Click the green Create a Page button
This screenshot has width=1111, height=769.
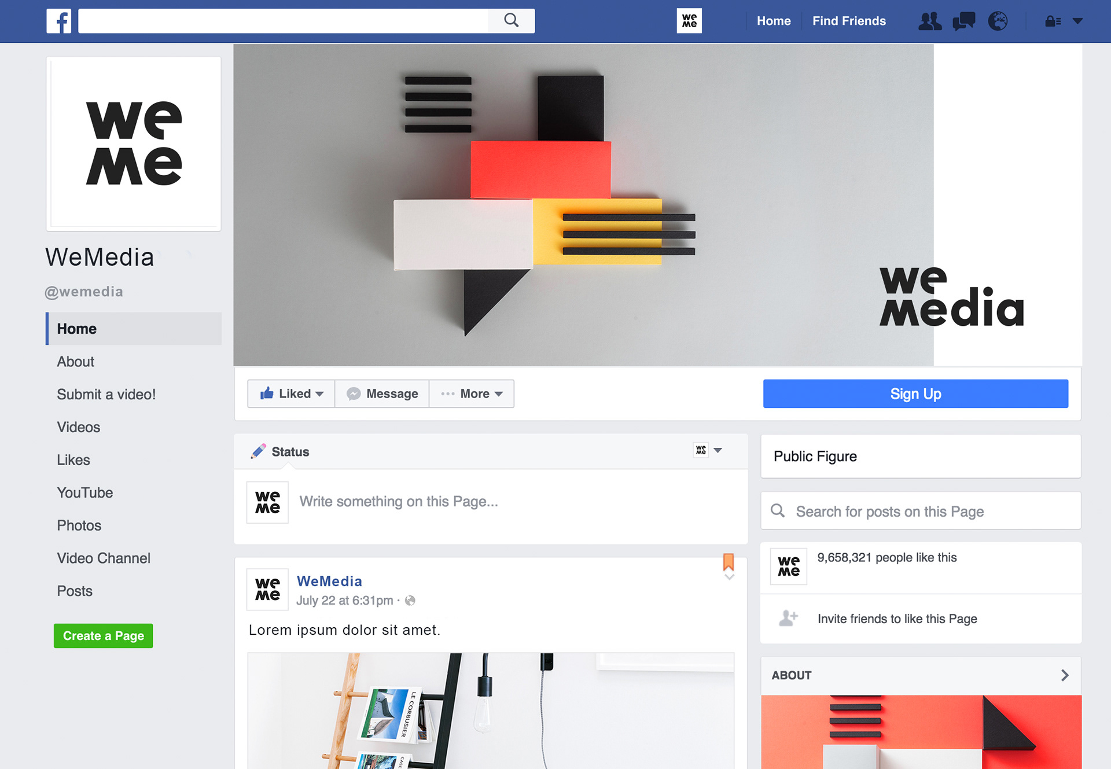[104, 636]
